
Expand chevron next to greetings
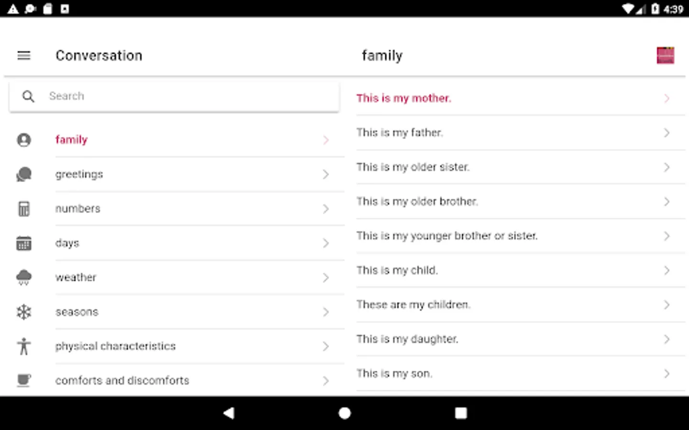coord(326,174)
